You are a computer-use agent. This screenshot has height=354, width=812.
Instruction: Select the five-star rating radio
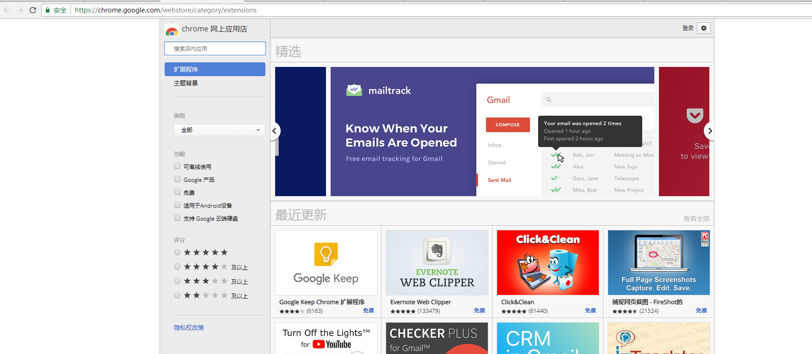[x=177, y=252]
